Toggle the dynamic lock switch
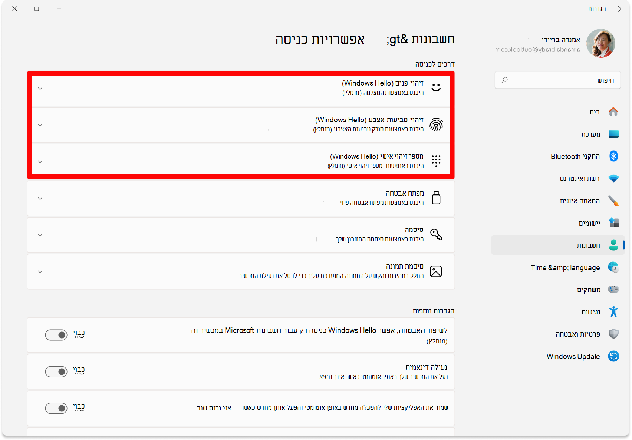This screenshot has height=440, width=632. click(x=56, y=371)
